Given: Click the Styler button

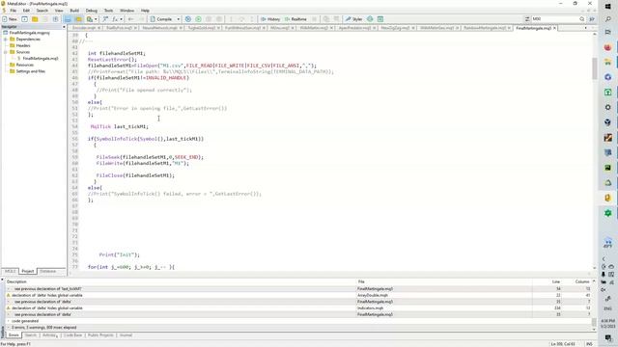Looking at the screenshot, I should (x=354, y=19).
